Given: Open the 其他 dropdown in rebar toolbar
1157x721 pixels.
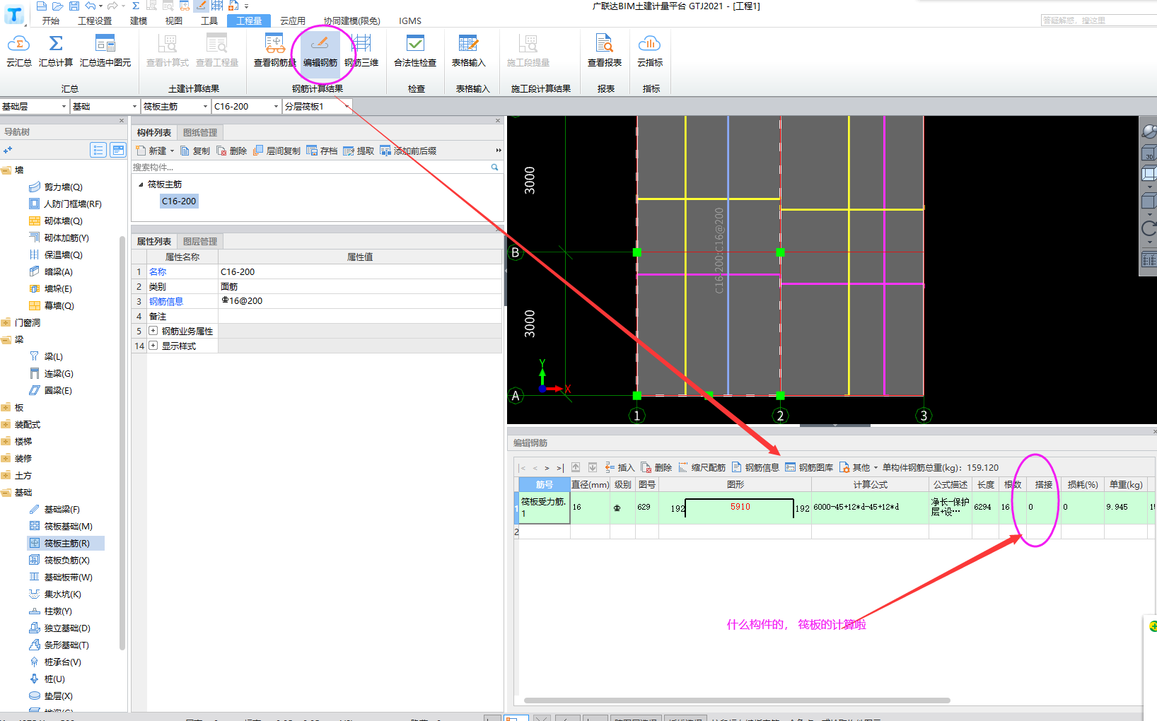Looking at the screenshot, I should coord(859,467).
